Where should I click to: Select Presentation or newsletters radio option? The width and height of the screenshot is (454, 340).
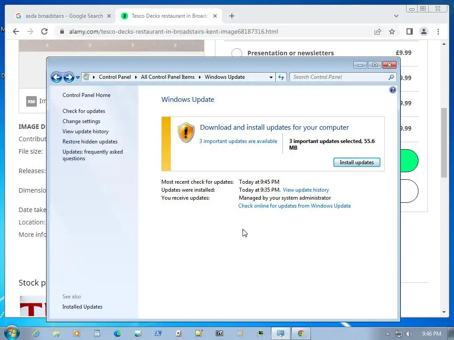[x=237, y=53]
